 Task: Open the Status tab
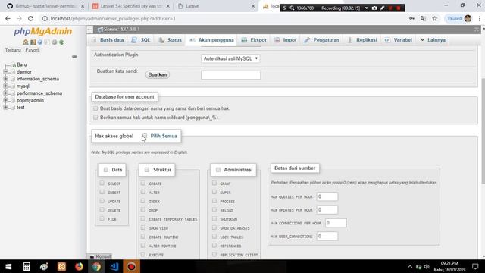tap(170, 40)
